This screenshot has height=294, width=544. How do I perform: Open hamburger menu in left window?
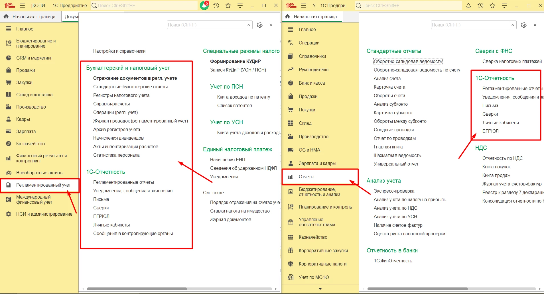tap(22, 5)
